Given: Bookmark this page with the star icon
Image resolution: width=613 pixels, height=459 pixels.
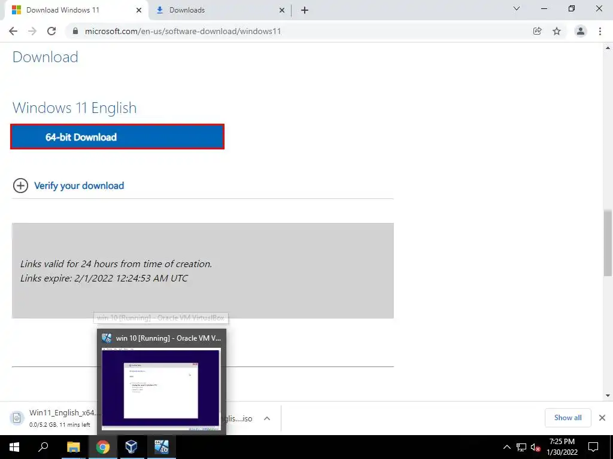Looking at the screenshot, I should pyautogui.click(x=557, y=31).
